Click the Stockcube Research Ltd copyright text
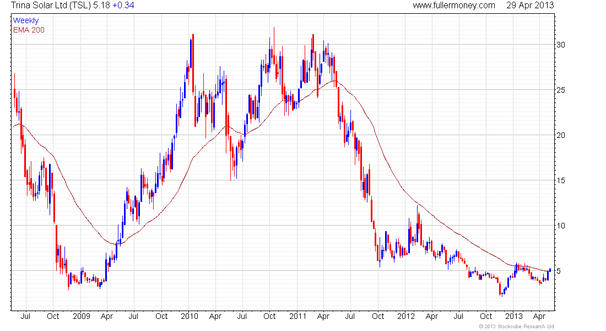606x331 pixels. pyautogui.click(x=516, y=327)
